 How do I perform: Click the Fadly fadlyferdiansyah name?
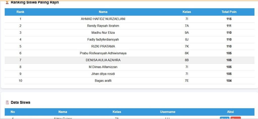103,39
